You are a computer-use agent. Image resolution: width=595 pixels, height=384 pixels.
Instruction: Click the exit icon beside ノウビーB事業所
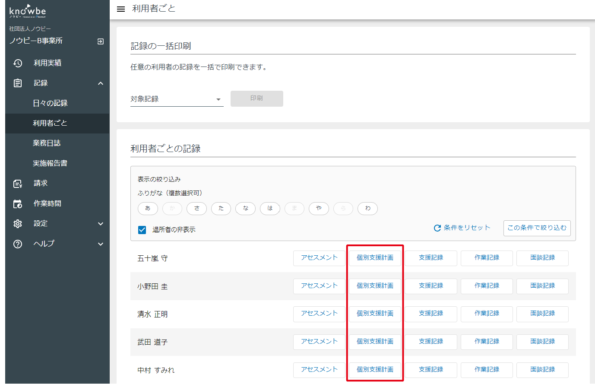tap(100, 41)
